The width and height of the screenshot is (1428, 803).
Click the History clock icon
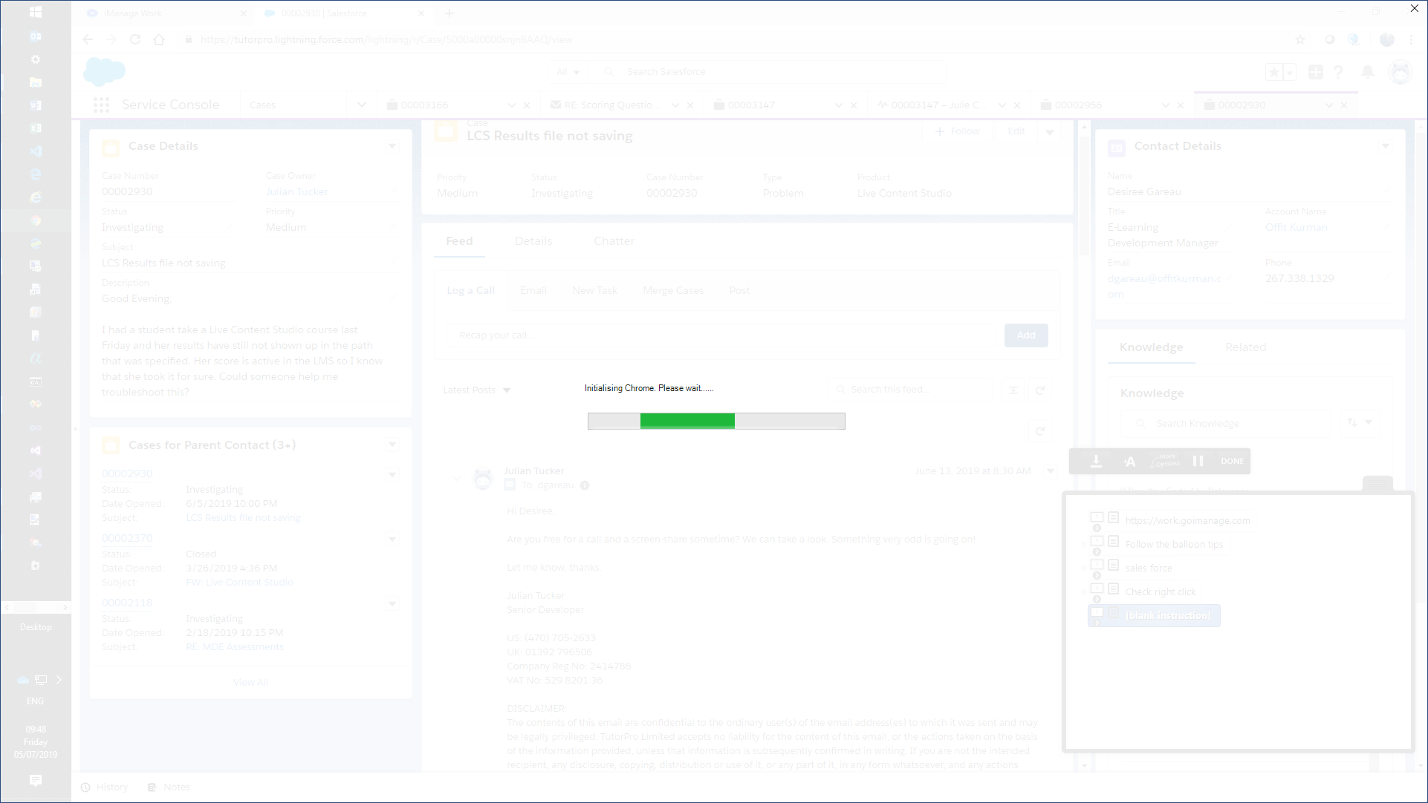tap(85, 787)
